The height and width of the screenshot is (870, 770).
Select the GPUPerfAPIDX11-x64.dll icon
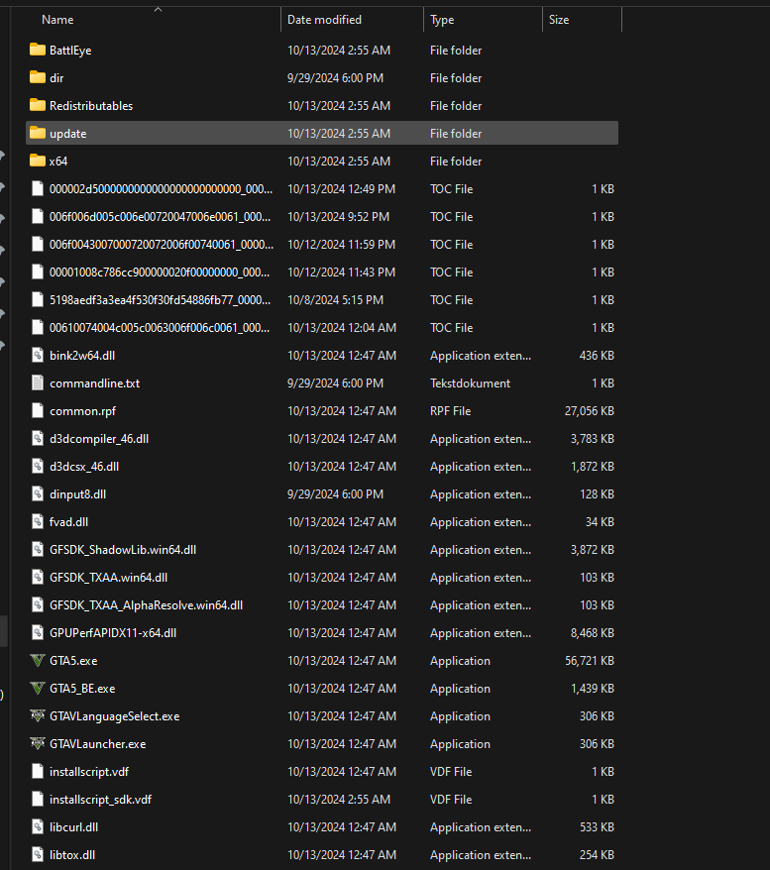[x=38, y=632]
